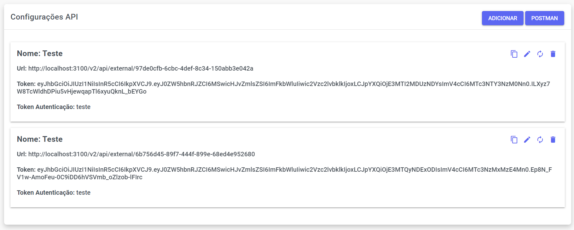574x230 pixels.
Task: Click second card's Token ending lFIrc
Action: click(284, 173)
